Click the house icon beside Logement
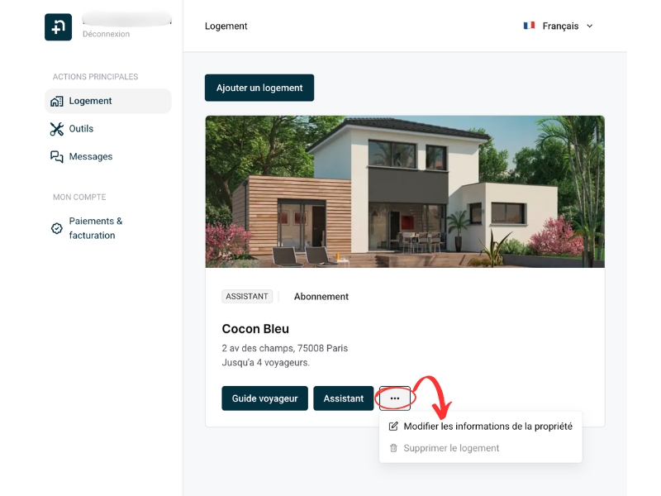 57,101
